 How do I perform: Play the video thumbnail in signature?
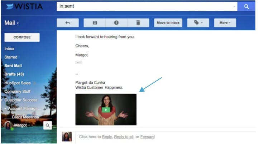106,109
